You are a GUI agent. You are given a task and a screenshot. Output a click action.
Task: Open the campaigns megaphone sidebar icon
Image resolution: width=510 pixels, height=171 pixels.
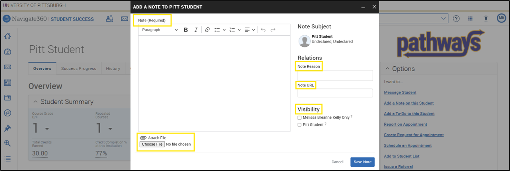(7, 113)
